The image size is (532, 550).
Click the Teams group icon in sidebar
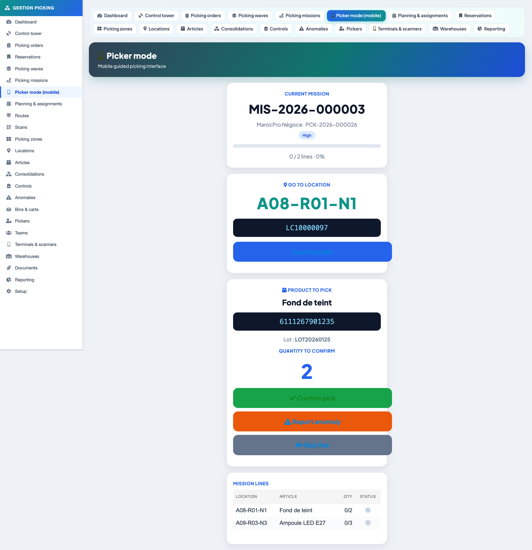click(9, 233)
